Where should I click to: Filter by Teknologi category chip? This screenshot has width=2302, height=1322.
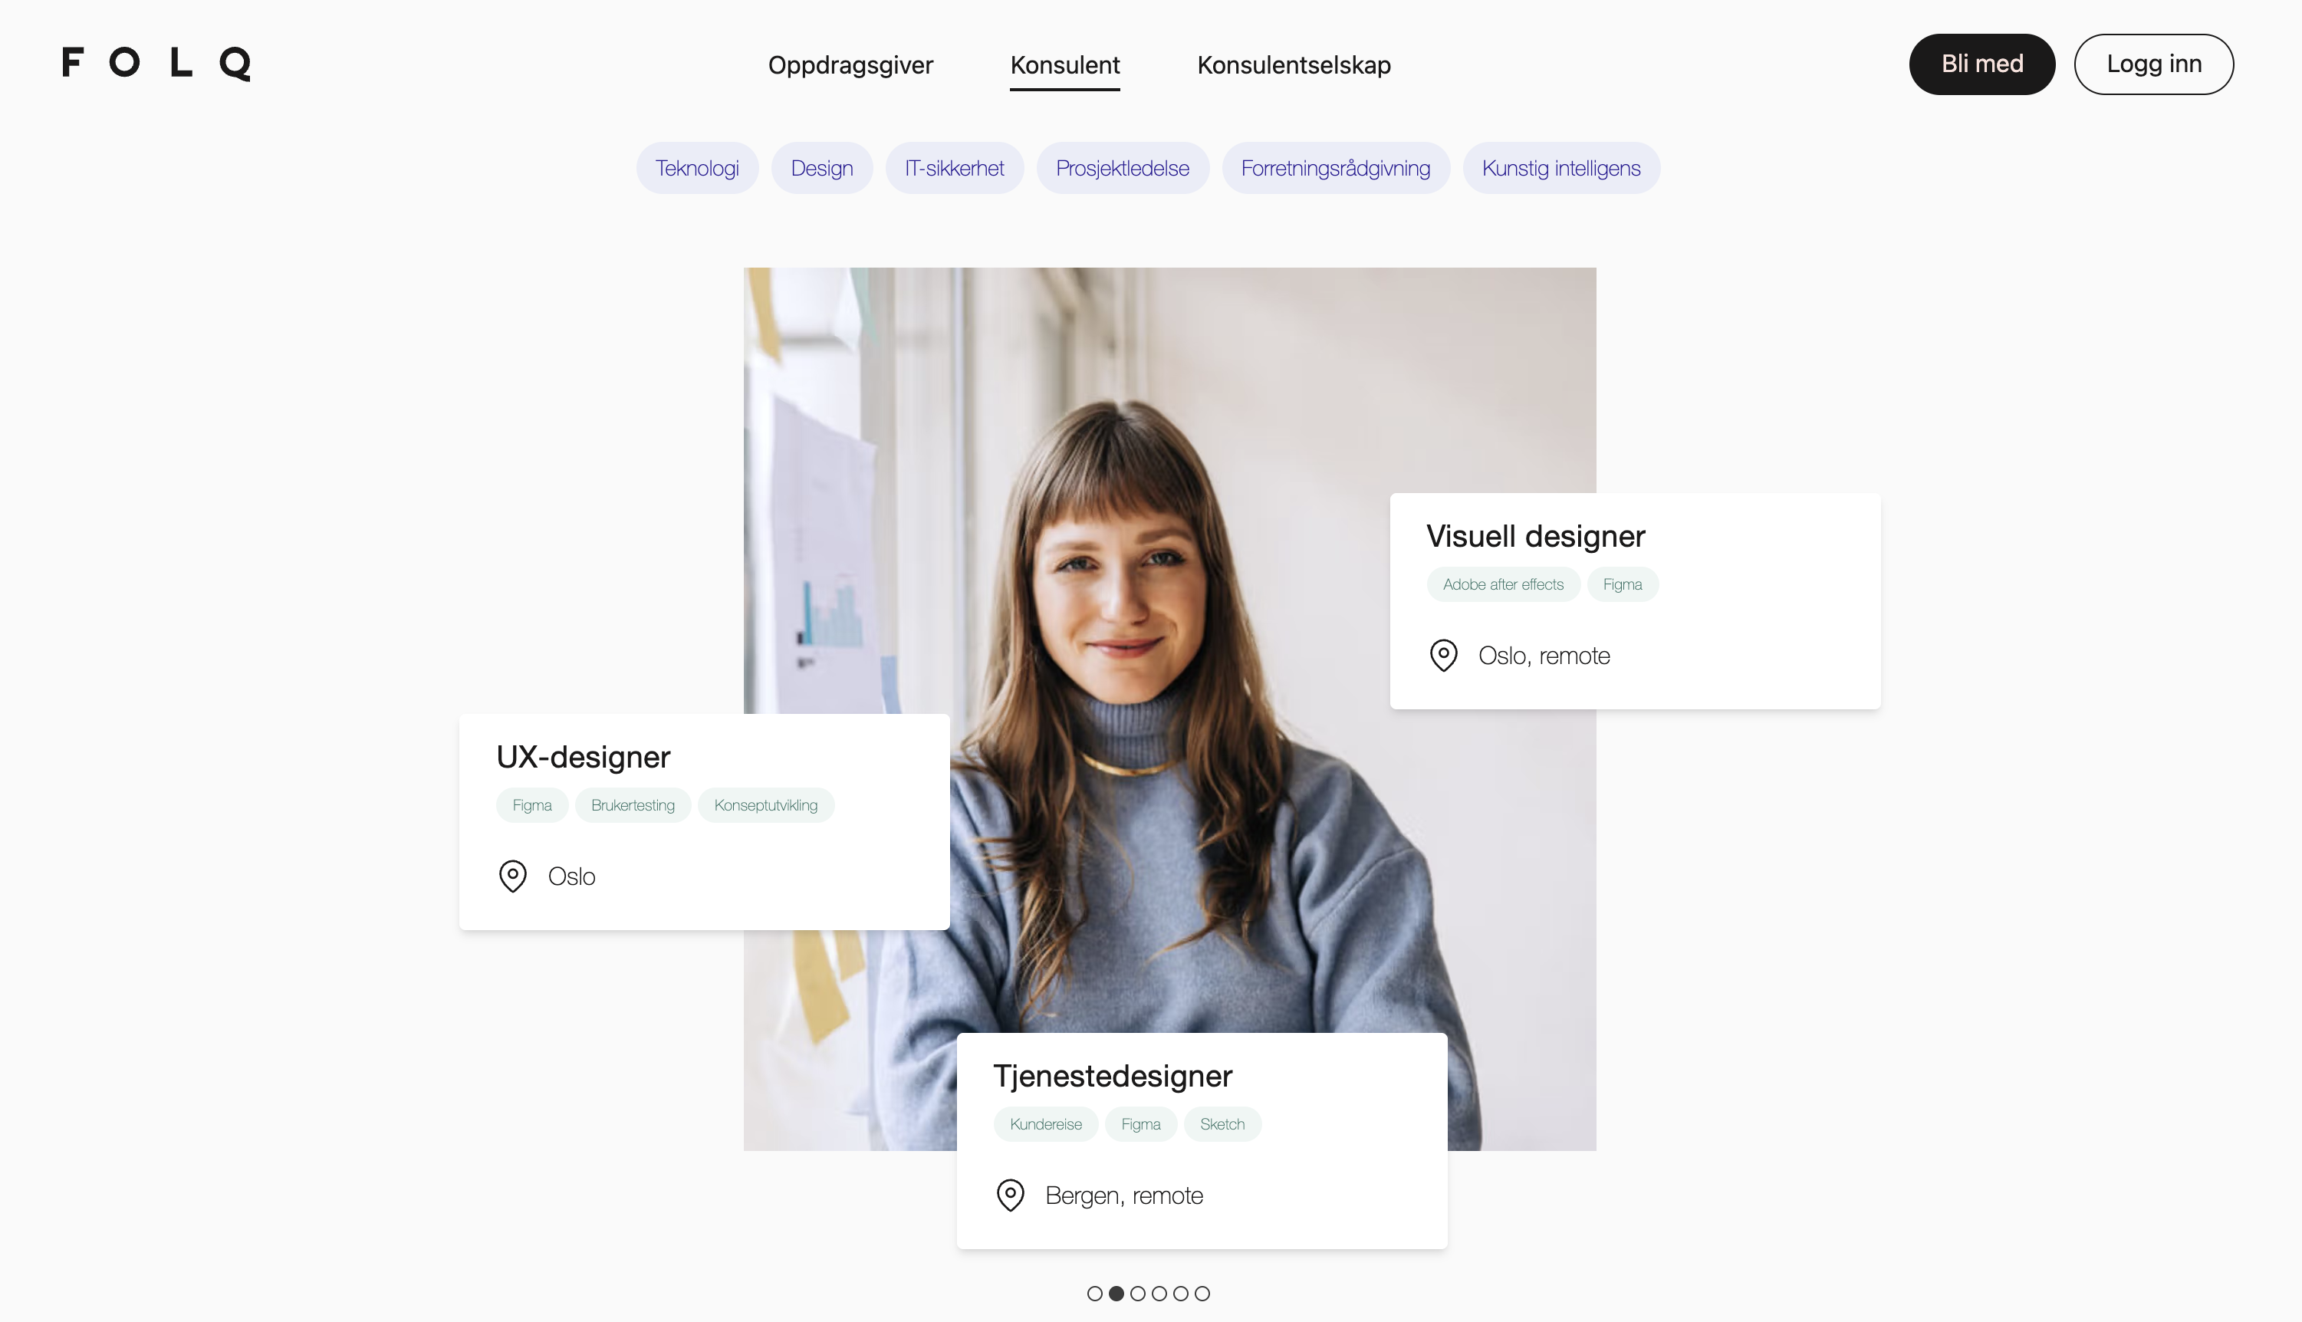tap(696, 168)
